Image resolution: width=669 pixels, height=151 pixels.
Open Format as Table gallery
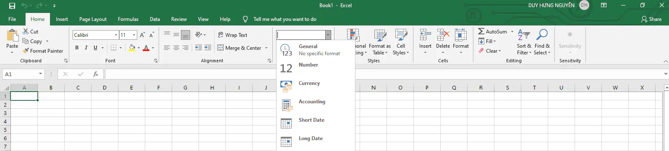click(x=380, y=42)
